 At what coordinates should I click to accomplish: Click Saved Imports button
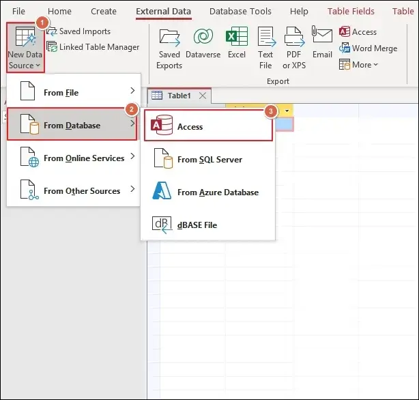pyautogui.click(x=78, y=31)
